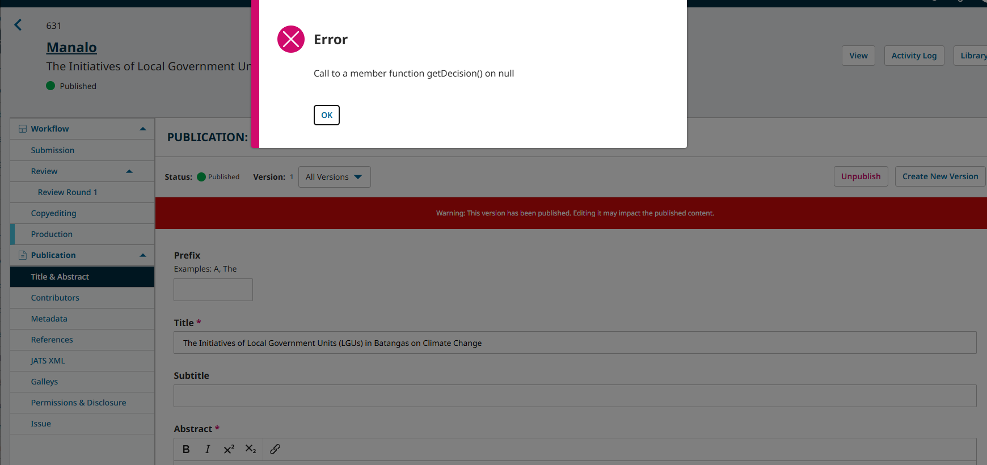Open Review Round 1

[x=68, y=192]
